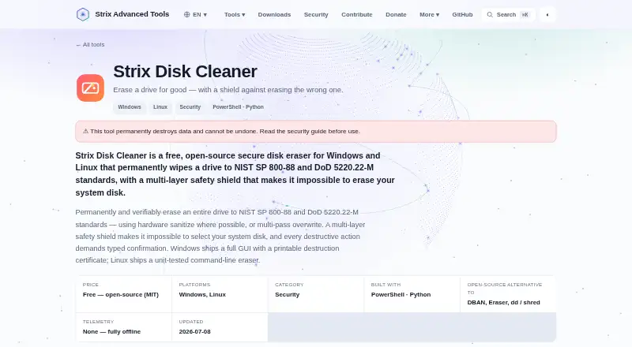Visit the GitHub link
The width and height of the screenshot is (632, 347).
462,14
